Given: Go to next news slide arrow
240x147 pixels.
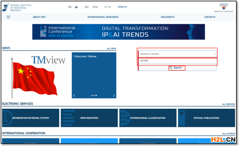Looking at the screenshot, I should tap(114, 96).
